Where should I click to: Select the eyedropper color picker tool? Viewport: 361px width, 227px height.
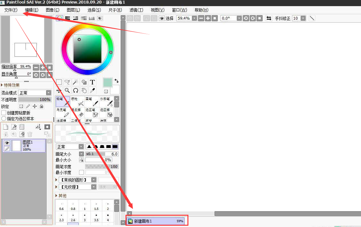92,91
